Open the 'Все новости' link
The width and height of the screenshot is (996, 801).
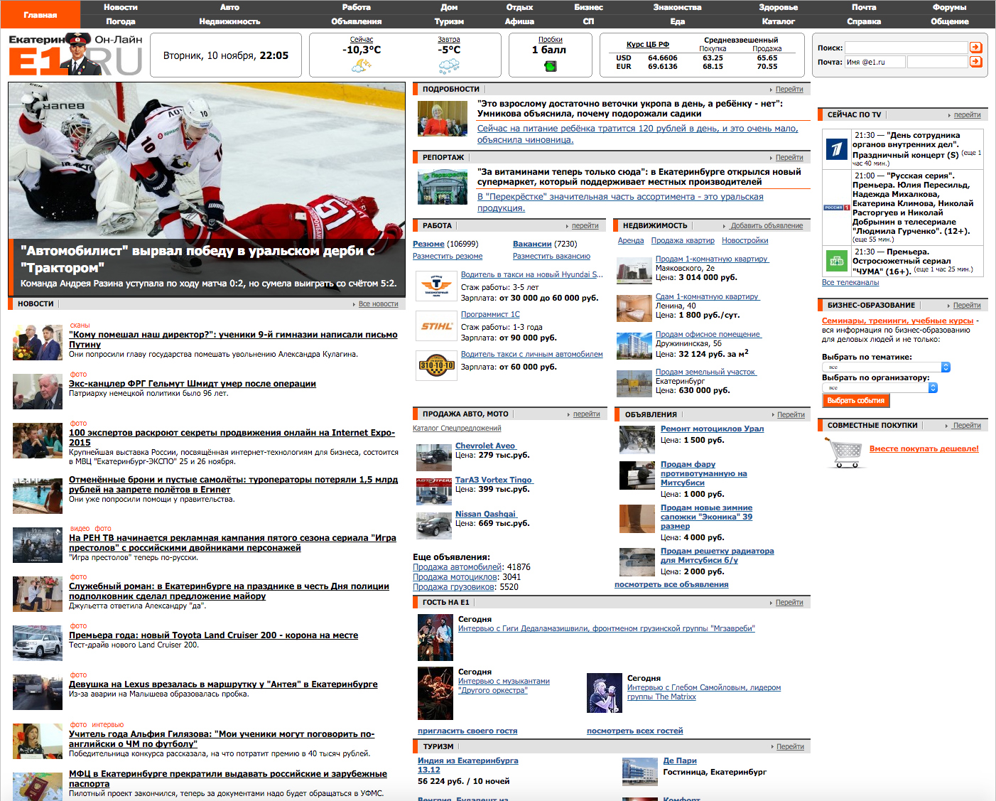tap(378, 304)
